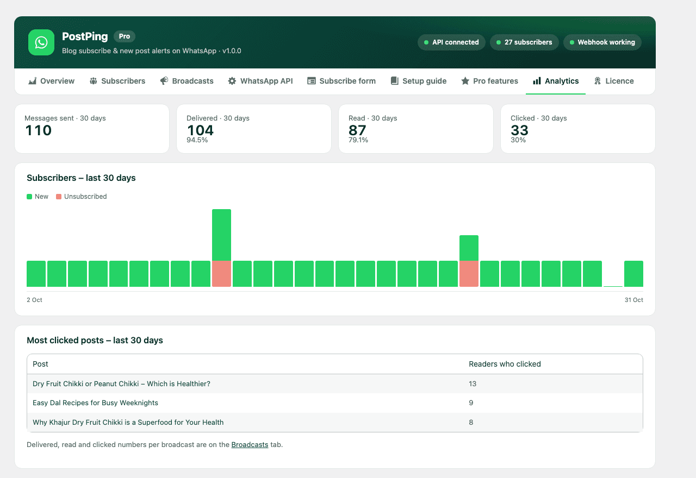
Task: Click the Pro badge beside PostPing
Action: pyautogui.click(x=125, y=36)
